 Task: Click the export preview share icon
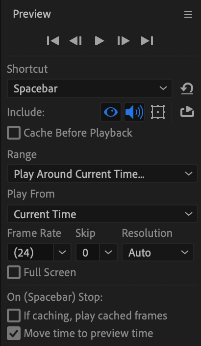point(187,112)
